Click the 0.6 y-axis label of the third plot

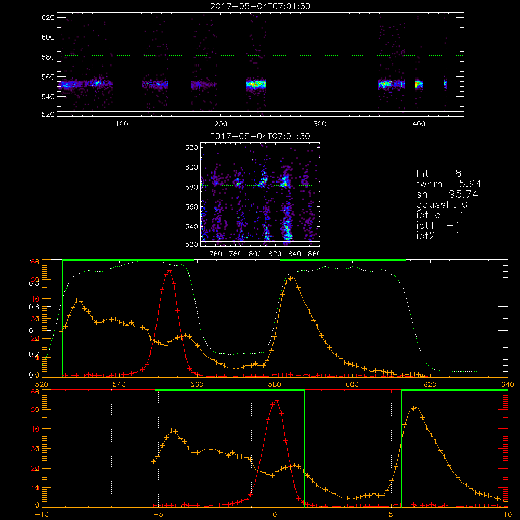(x=34, y=307)
